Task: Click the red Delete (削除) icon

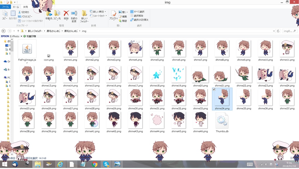Action: (66, 13)
